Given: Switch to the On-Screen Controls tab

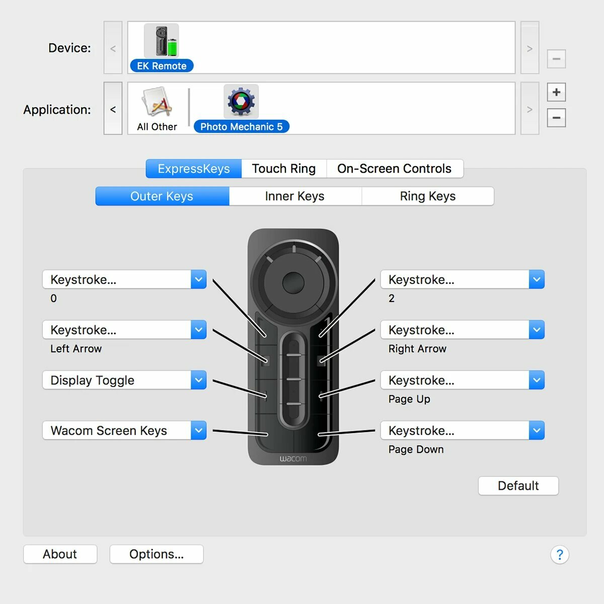Looking at the screenshot, I should click(395, 169).
